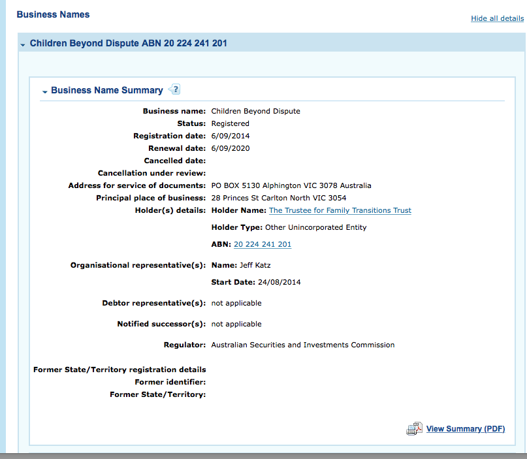This screenshot has height=459, width=527.
Task: Open The Trustee for Family Transitions Trust link
Action: pos(340,210)
